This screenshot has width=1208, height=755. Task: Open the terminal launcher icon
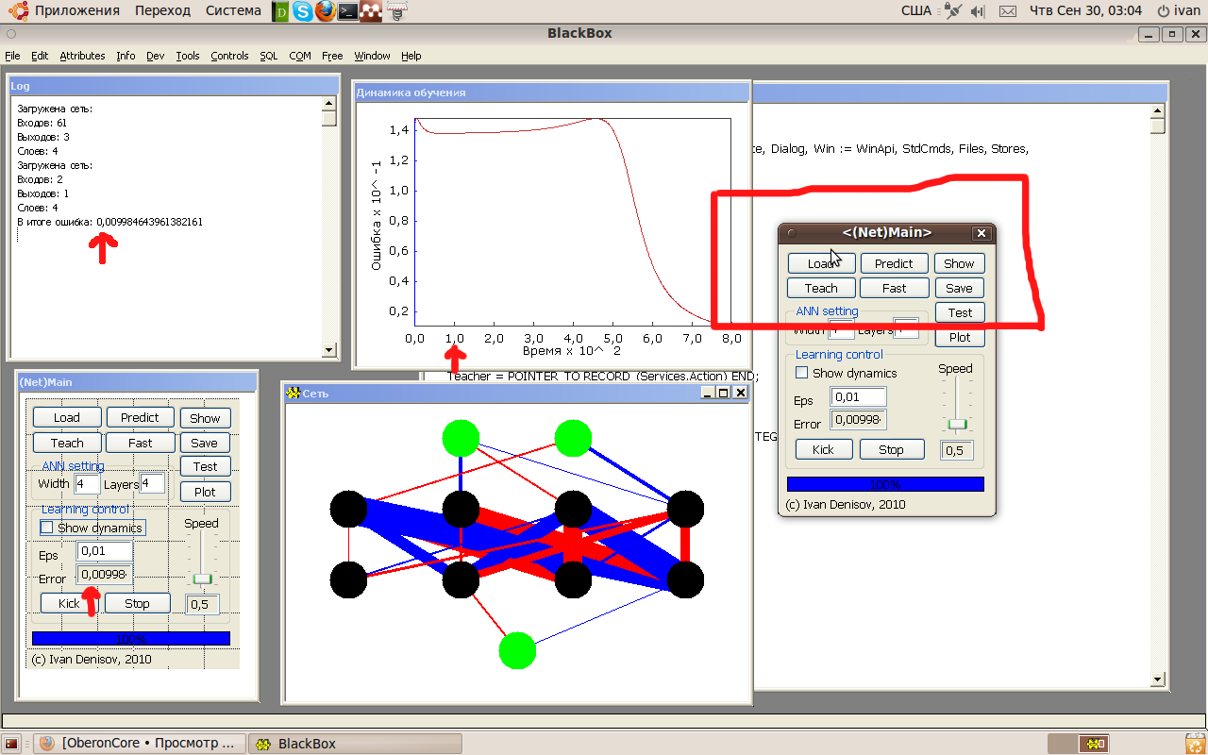coord(348,11)
